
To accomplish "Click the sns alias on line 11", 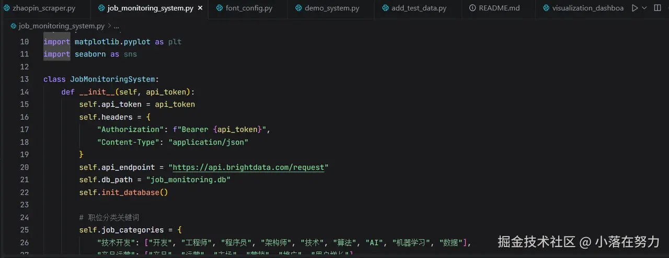I will [130, 54].
